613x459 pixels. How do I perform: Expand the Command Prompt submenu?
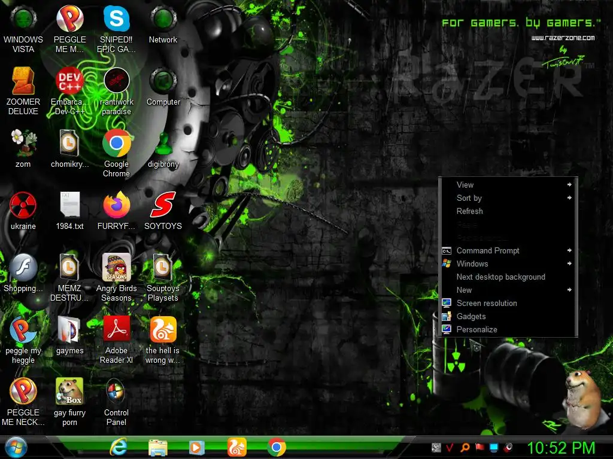click(x=508, y=250)
